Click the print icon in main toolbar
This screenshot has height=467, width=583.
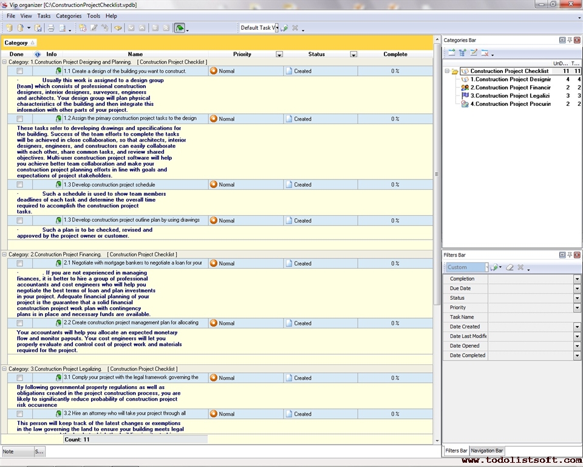51,28
